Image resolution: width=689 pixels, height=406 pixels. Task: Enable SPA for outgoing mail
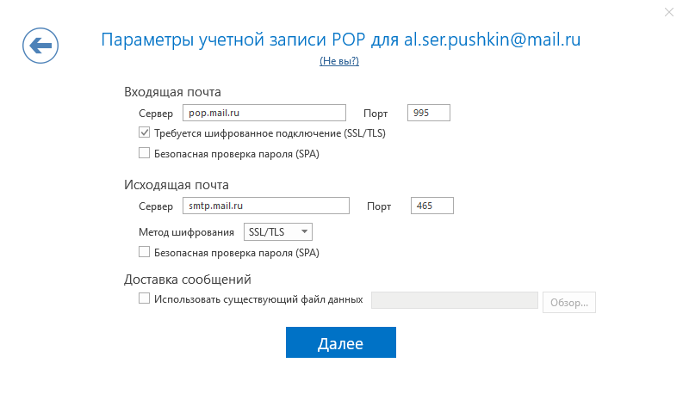point(144,252)
